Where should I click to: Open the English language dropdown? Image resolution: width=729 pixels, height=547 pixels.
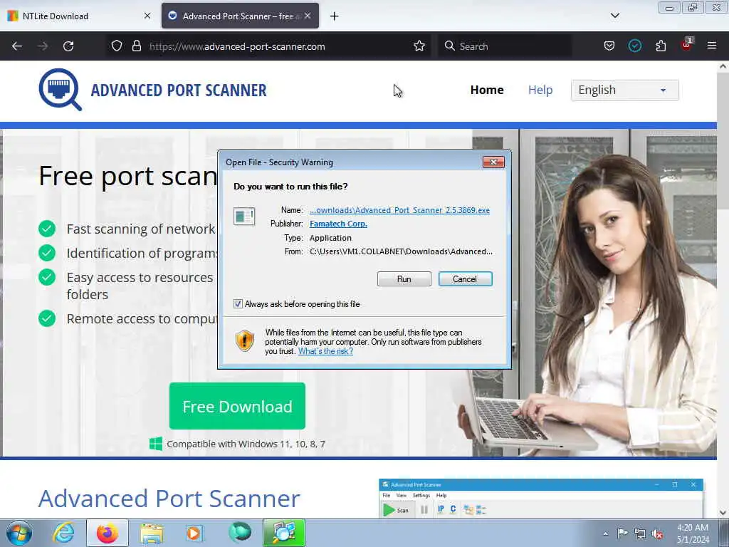point(624,90)
